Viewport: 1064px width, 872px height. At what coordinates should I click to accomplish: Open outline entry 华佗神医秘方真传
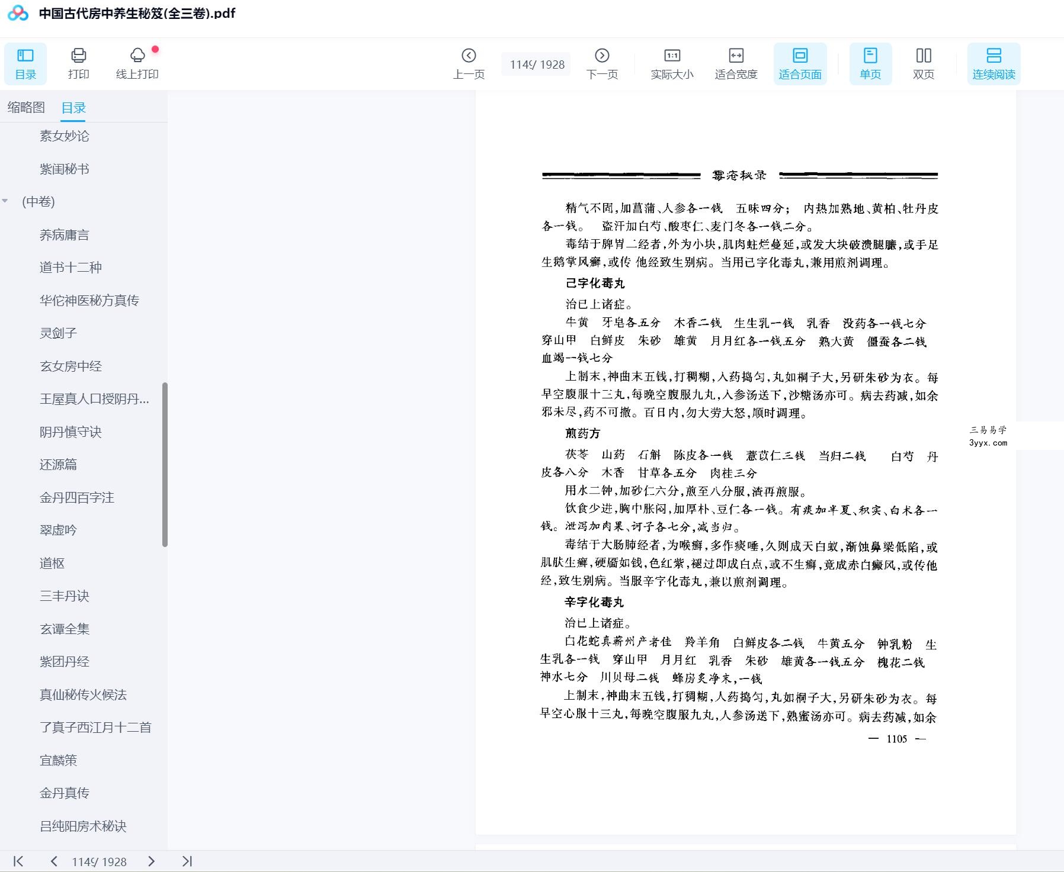89,300
